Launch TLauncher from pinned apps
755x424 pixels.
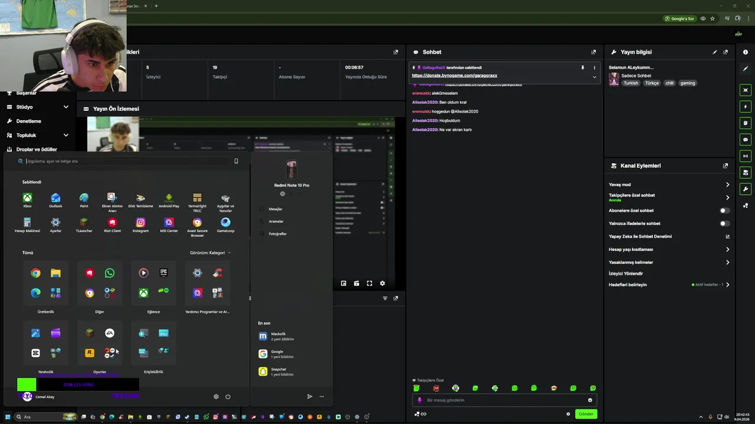coord(84,225)
